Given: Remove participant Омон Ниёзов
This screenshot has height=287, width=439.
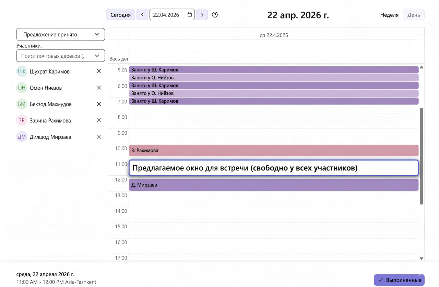Looking at the screenshot, I should tap(99, 88).
